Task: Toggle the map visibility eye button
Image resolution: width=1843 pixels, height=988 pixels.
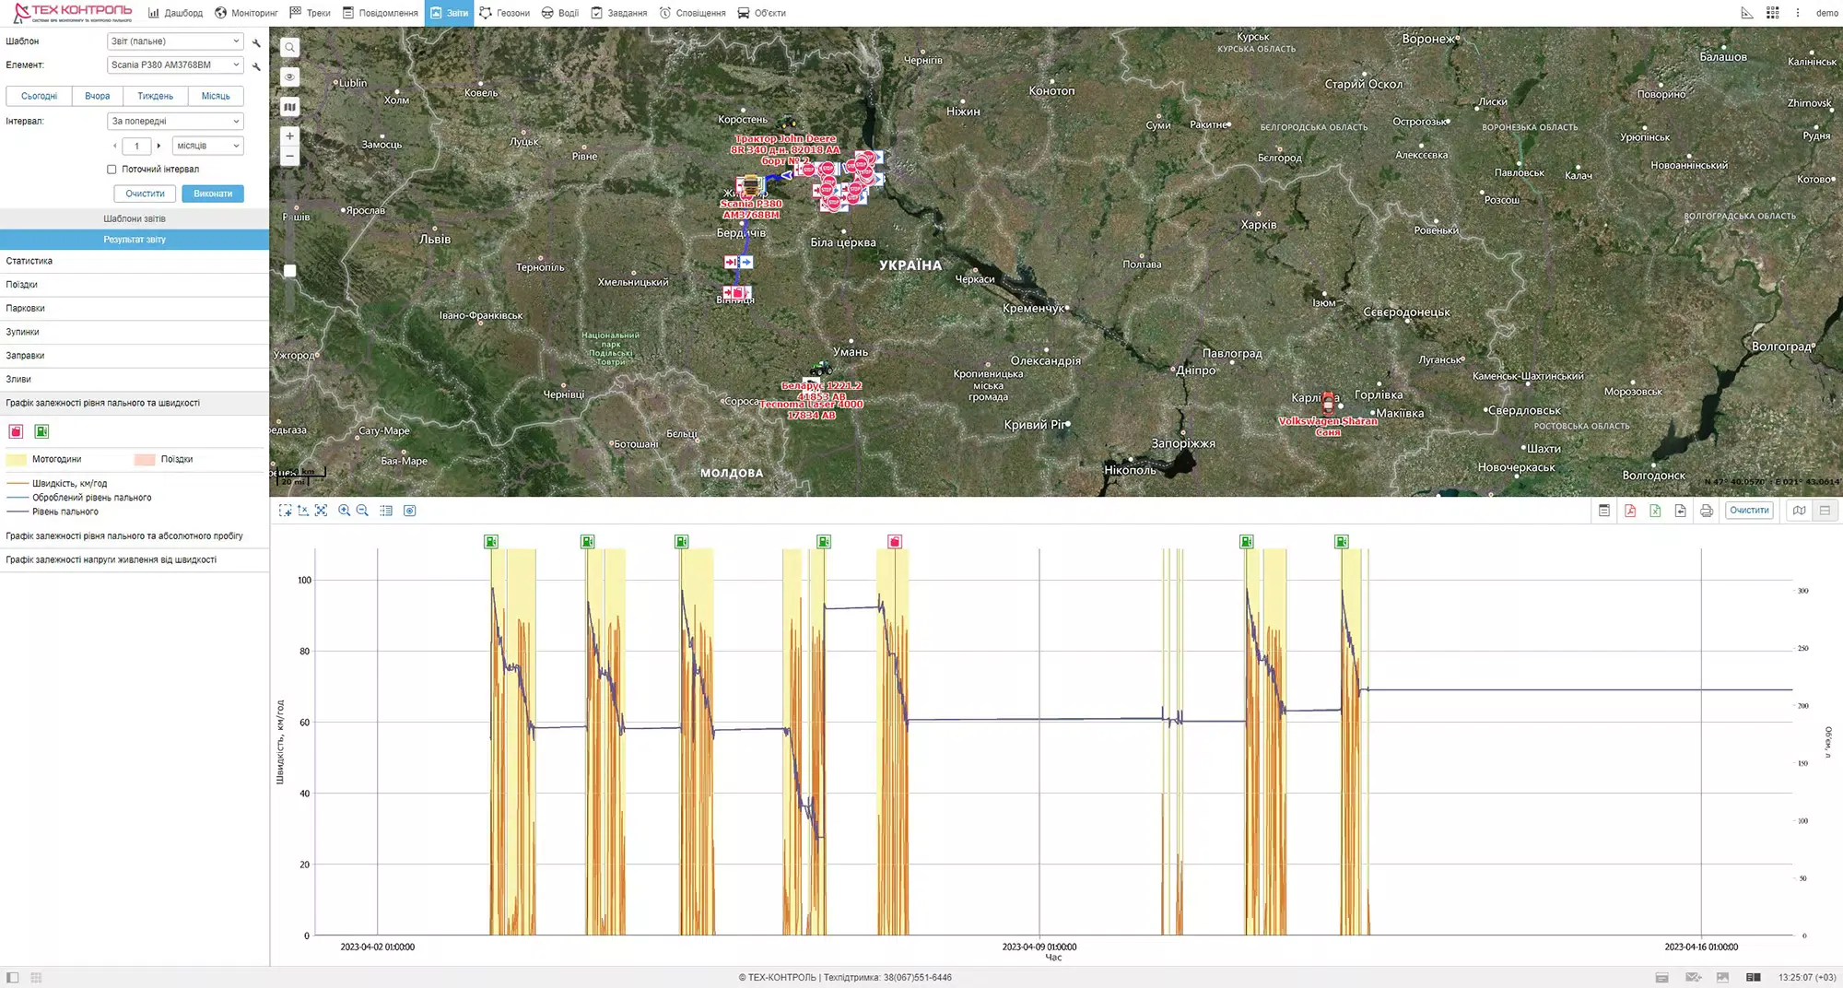Action: 289,77
